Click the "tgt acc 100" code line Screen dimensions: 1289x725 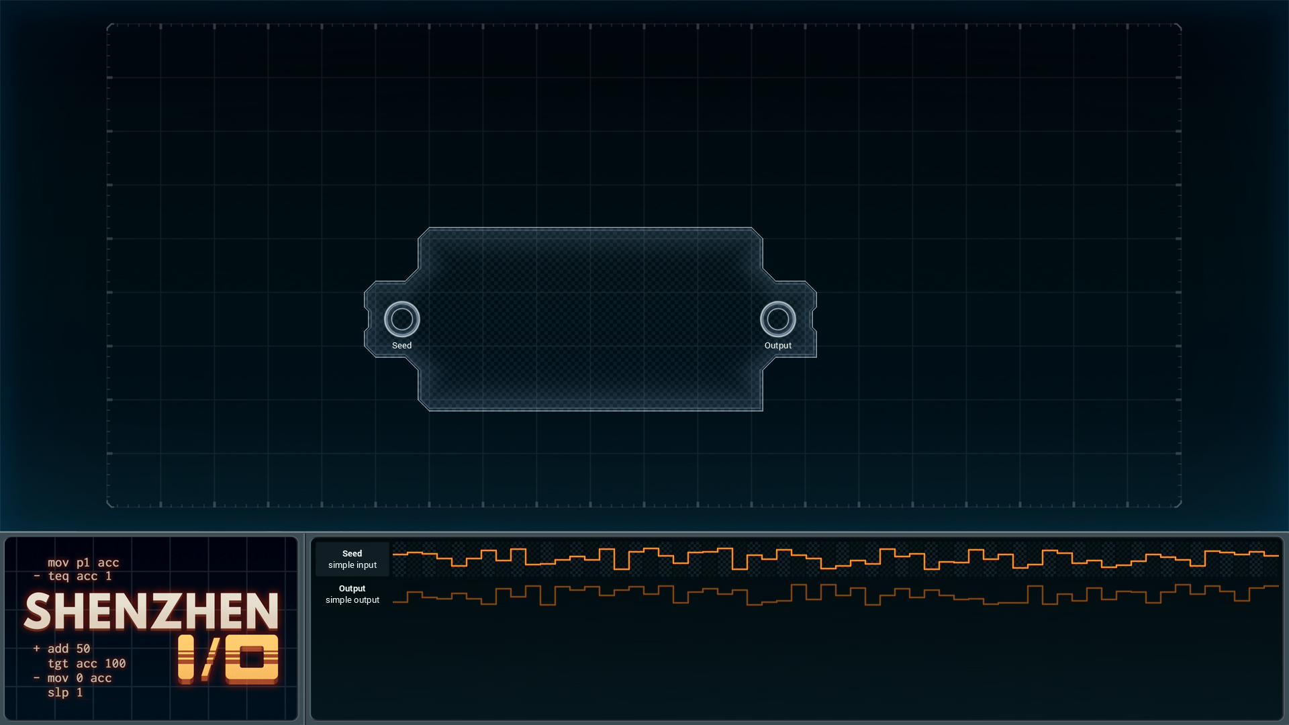(87, 663)
